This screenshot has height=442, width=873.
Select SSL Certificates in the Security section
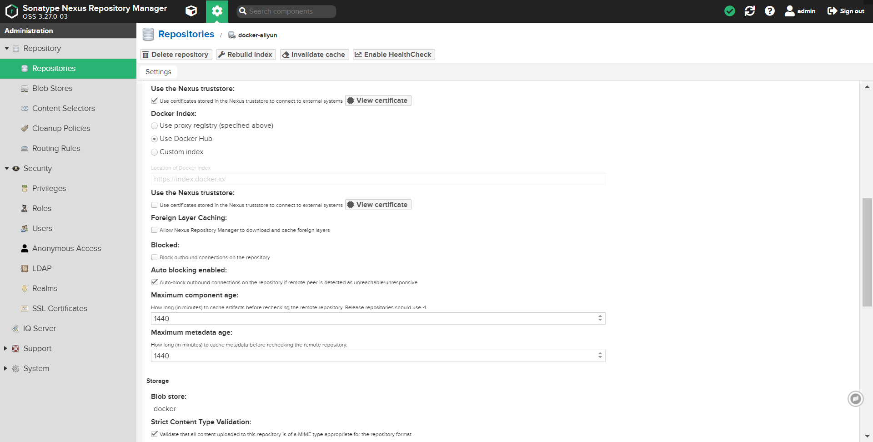pyautogui.click(x=60, y=308)
